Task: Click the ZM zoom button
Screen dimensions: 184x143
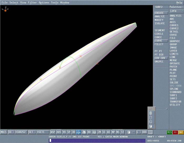Action: 99,132
